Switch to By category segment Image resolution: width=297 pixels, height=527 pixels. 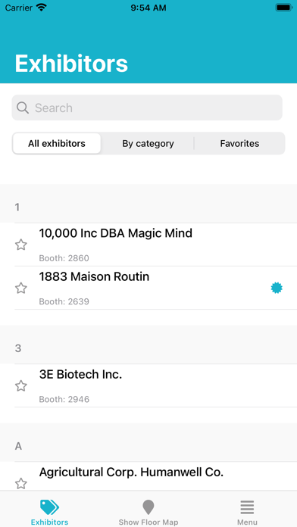(x=148, y=144)
